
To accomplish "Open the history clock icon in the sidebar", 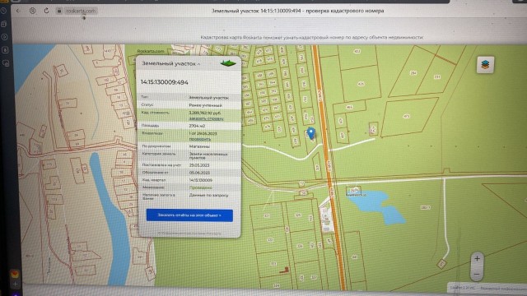I will [4, 11].
